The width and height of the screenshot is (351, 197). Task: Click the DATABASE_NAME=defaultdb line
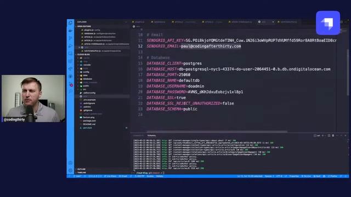(173, 80)
